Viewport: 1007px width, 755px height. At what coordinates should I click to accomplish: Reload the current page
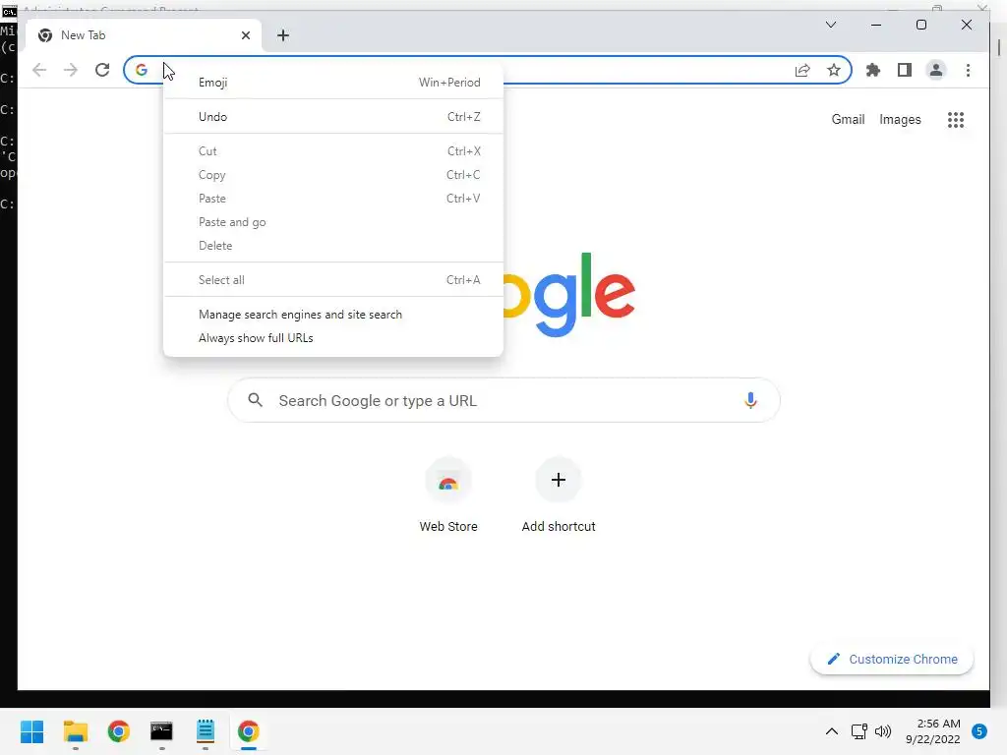pos(102,70)
